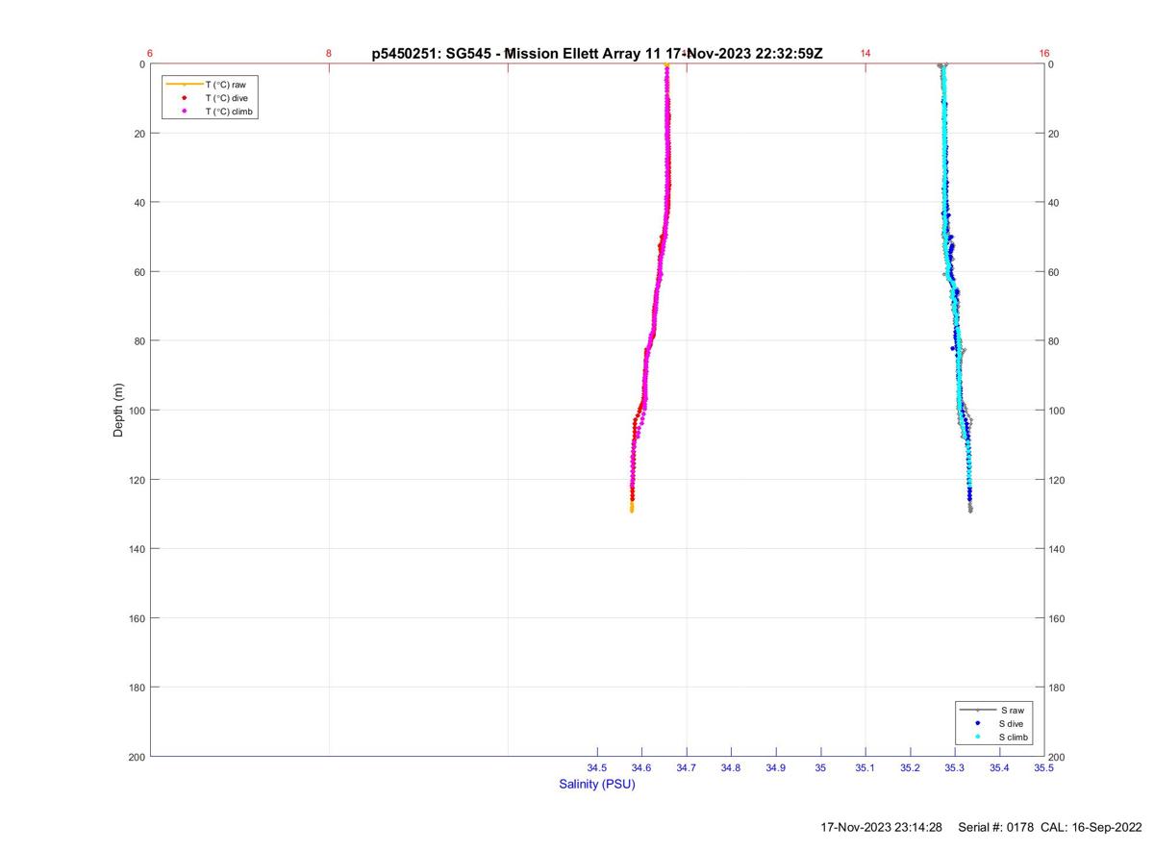1154x851 pixels.
Task: Click salinity tick label 34.7
Action: [x=687, y=768]
